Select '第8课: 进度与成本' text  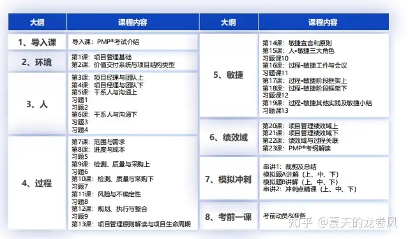click(x=98, y=149)
